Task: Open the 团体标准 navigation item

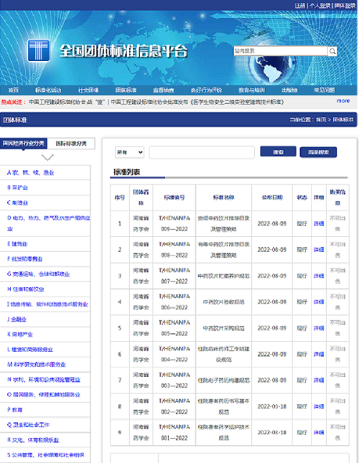Action: pyautogui.click(x=126, y=90)
